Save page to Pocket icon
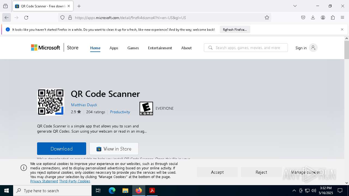The image size is (349, 196). (303, 17)
